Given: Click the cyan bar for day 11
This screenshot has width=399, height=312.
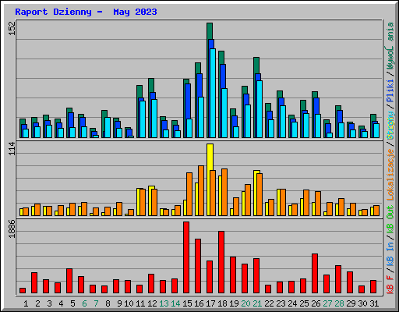Looking at the screenshot, I should 143,119.
